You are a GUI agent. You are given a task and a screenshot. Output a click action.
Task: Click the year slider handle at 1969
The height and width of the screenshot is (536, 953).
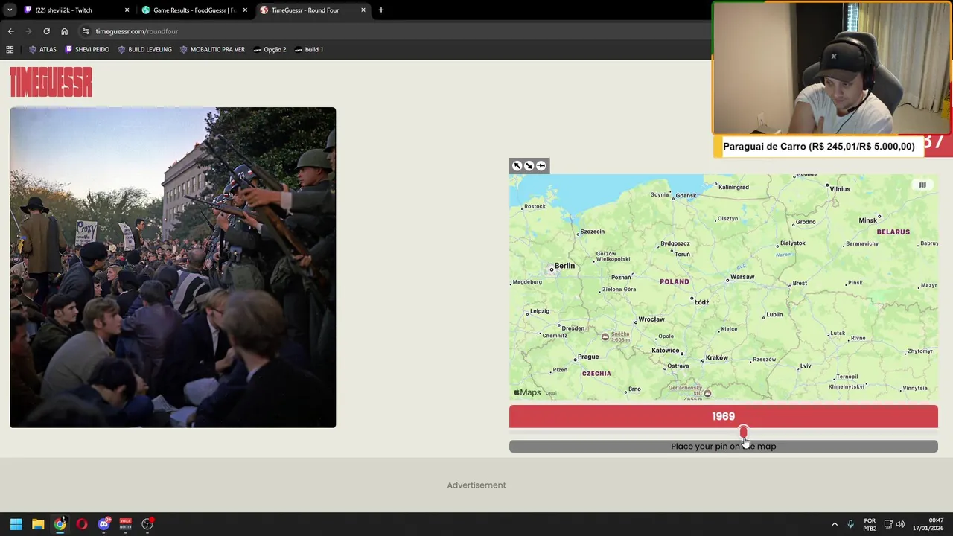pos(743,432)
